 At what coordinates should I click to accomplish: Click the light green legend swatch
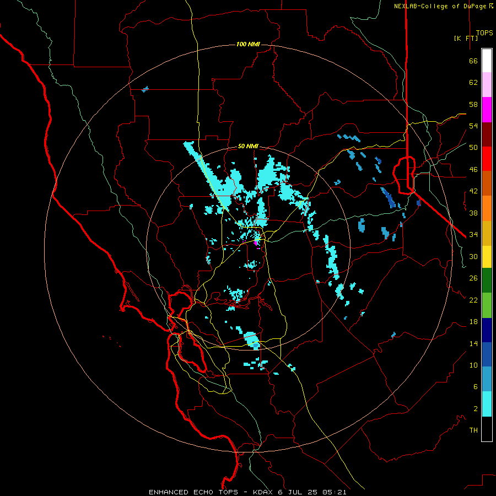[487, 305]
